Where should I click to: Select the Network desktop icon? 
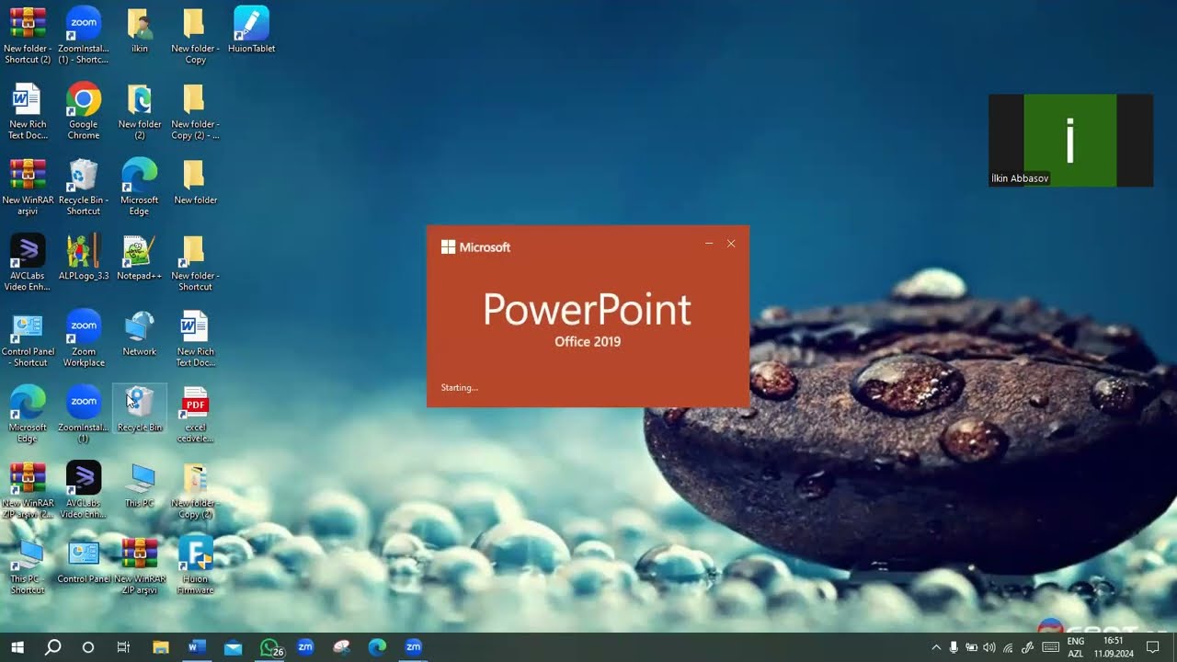(139, 335)
